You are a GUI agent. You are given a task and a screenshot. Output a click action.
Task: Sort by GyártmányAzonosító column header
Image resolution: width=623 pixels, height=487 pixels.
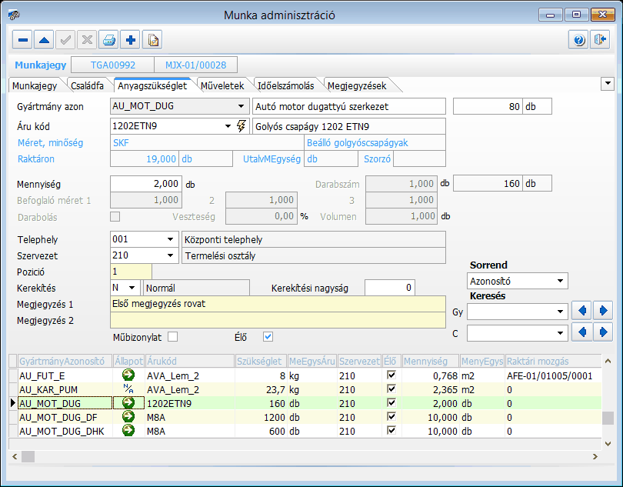pyautogui.click(x=65, y=361)
